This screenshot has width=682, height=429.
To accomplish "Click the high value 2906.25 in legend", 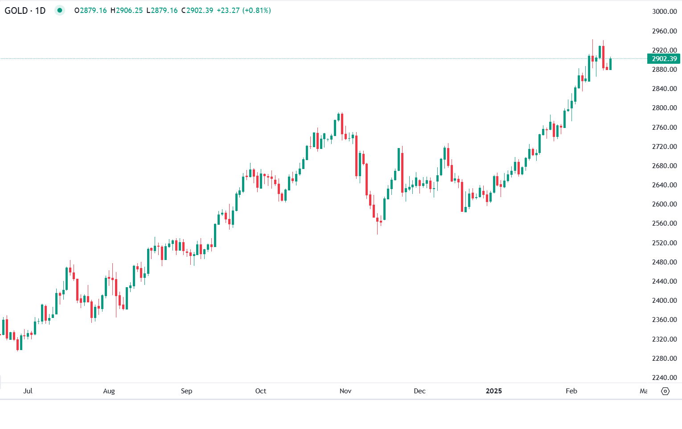I will pyautogui.click(x=129, y=10).
